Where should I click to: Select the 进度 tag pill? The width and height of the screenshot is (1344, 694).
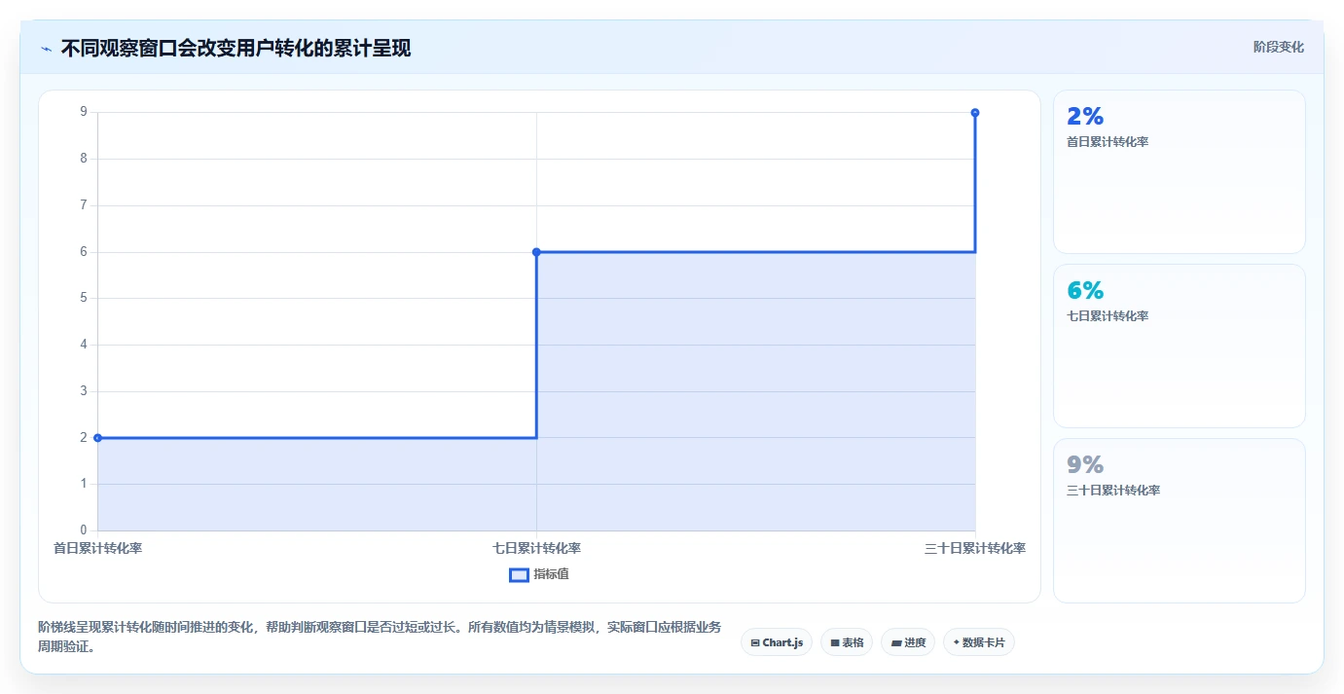(x=908, y=642)
